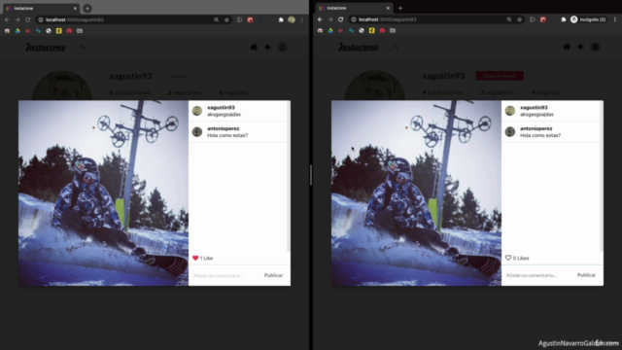This screenshot has width=622, height=350.
Task: Click the forward arrow in left browser toolbar
Action: pos(17,19)
